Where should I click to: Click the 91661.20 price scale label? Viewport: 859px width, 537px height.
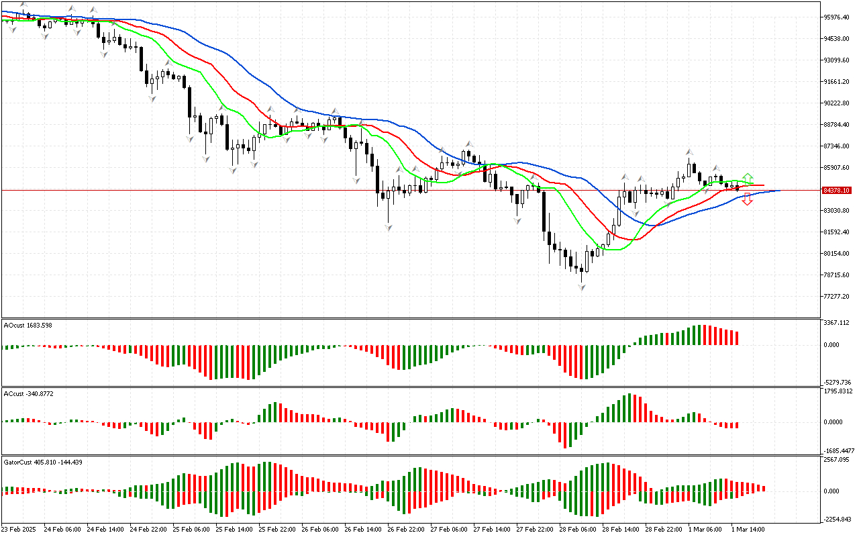coord(836,82)
